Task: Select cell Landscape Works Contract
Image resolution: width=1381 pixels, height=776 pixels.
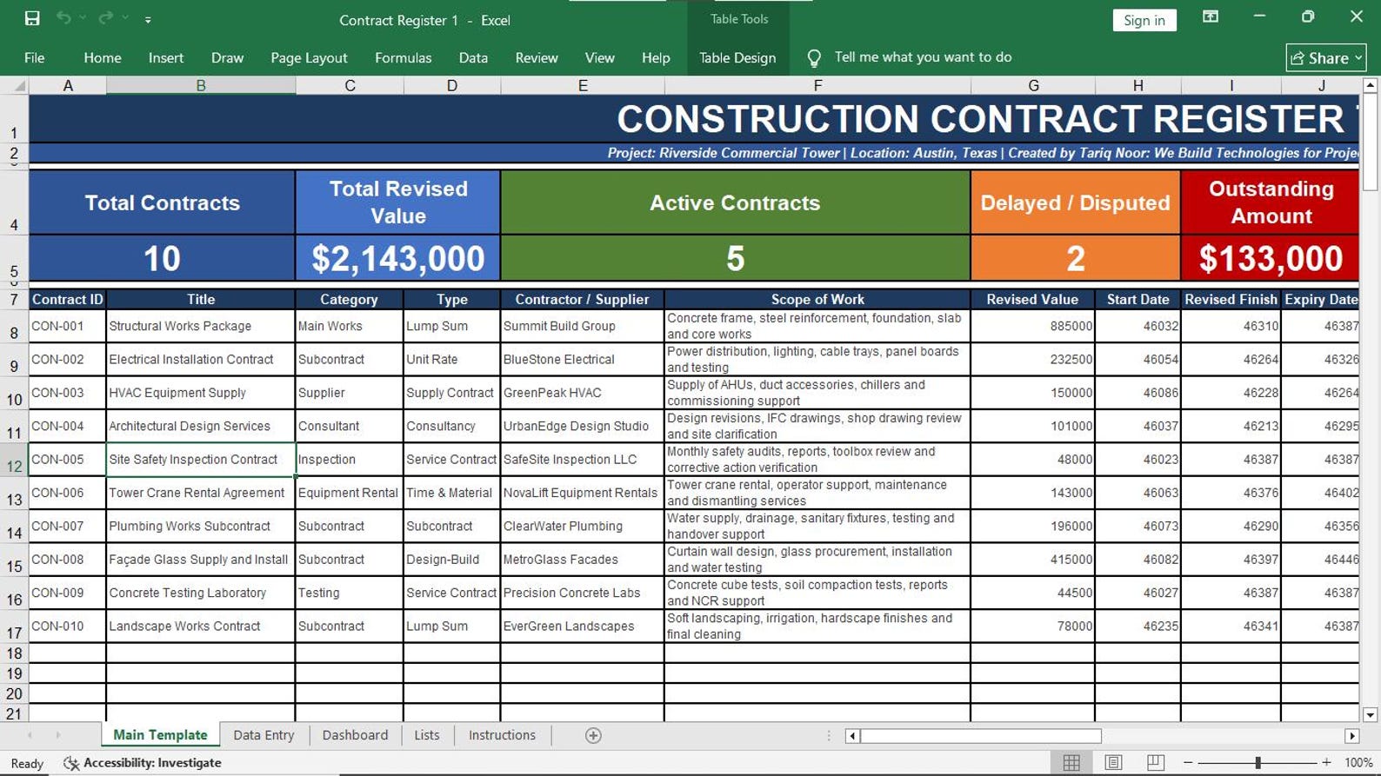Action: [x=201, y=627]
